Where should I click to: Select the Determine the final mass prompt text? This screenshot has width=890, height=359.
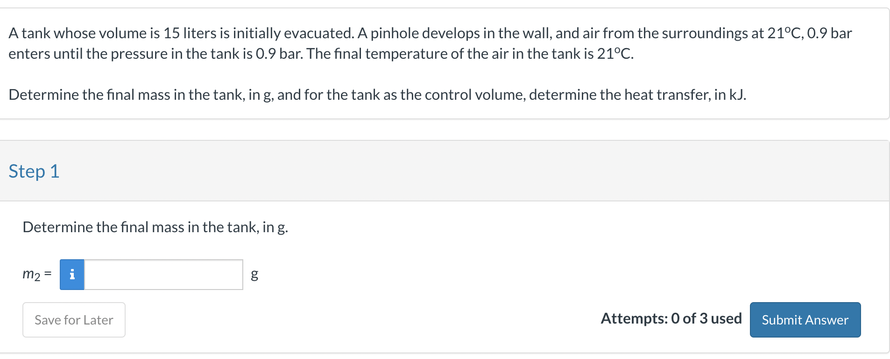(x=155, y=227)
